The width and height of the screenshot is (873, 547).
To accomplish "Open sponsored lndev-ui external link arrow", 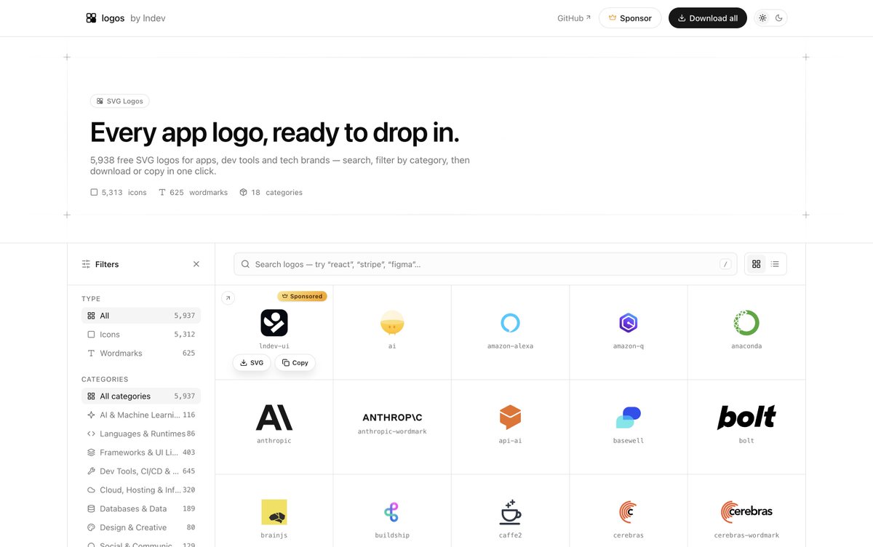I will (228, 298).
